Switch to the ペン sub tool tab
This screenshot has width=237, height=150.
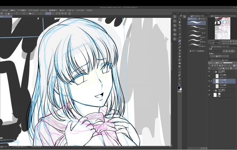pyautogui.click(x=192, y=19)
